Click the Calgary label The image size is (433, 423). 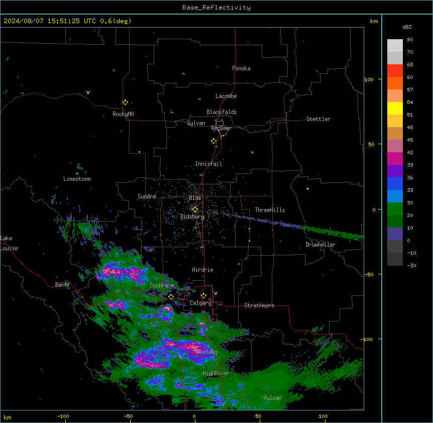pos(200,303)
